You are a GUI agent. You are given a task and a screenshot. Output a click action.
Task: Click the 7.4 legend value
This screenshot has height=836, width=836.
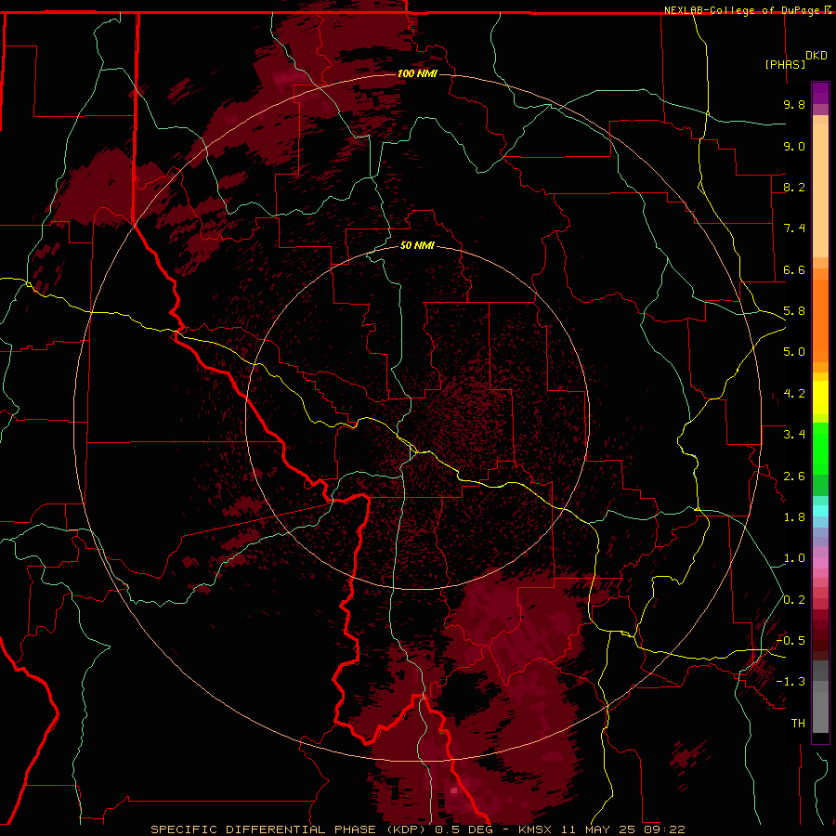point(794,229)
